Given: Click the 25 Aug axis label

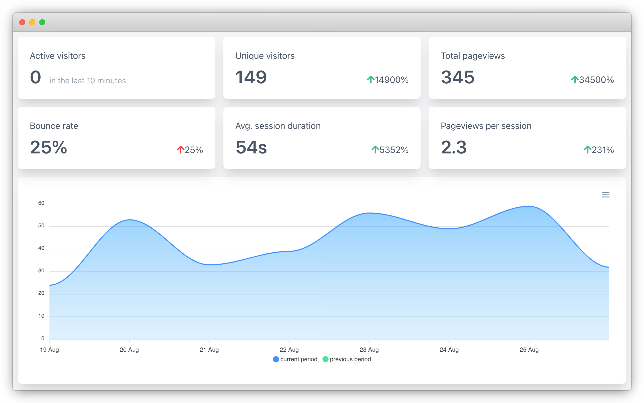Looking at the screenshot, I should [529, 349].
